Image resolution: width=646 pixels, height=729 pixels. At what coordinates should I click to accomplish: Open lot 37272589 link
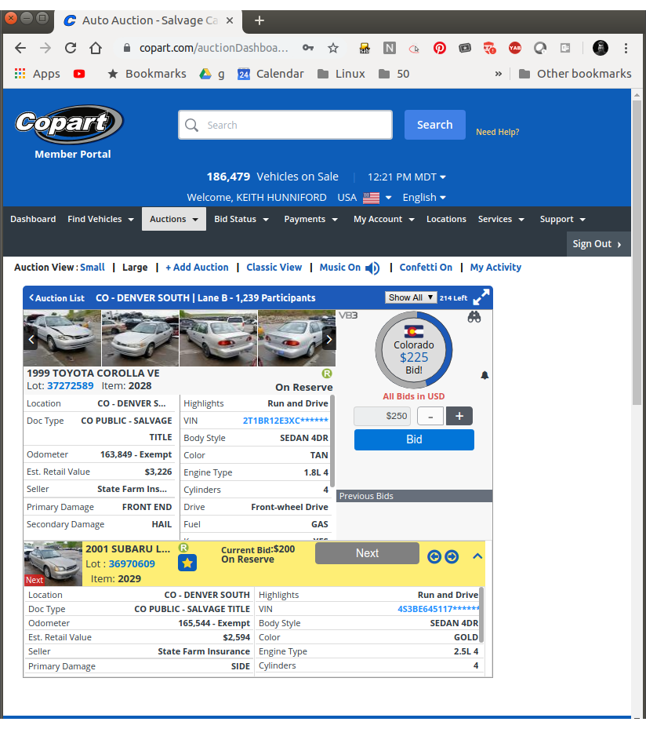(70, 386)
